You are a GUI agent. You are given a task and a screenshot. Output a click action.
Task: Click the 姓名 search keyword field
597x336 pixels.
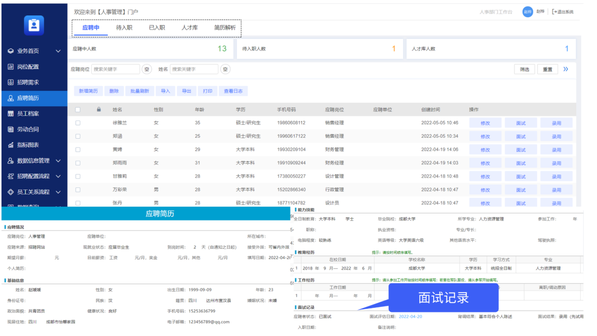tap(194, 69)
